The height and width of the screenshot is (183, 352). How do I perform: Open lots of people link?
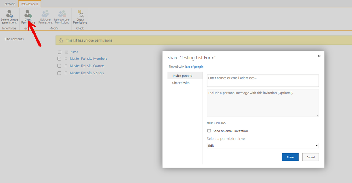click(x=194, y=67)
